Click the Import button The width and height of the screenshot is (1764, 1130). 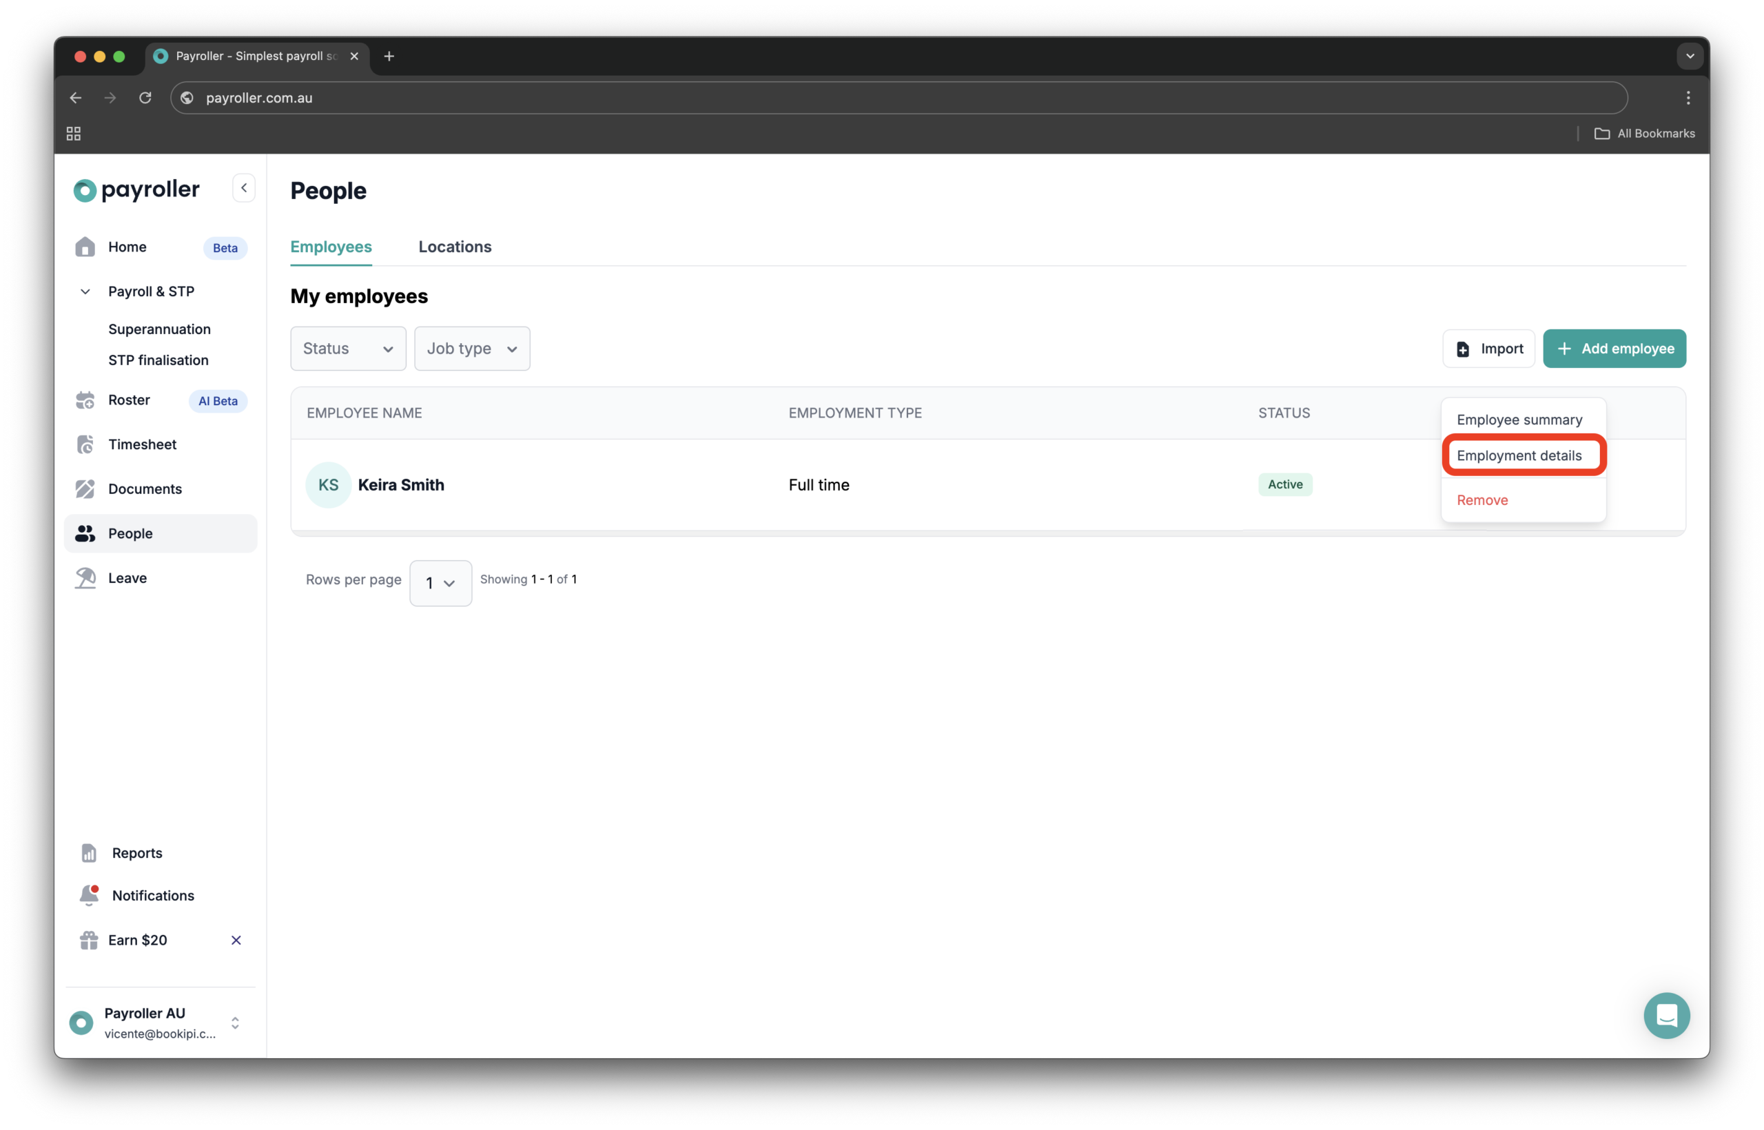click(1488, 348)
